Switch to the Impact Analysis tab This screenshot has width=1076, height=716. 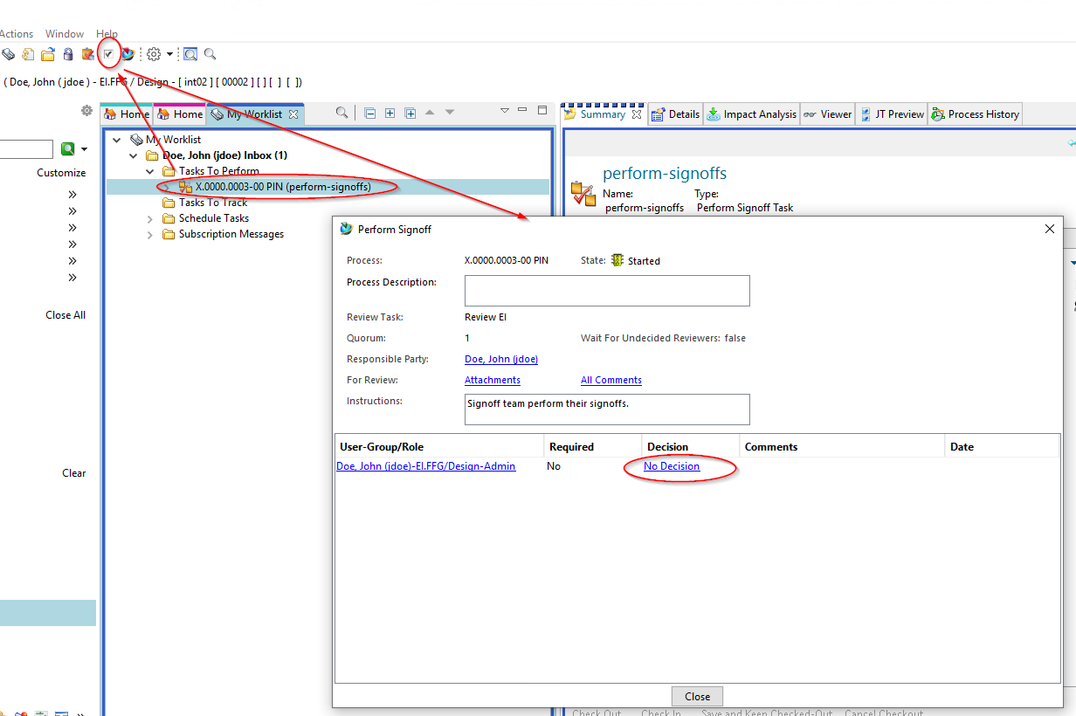click(x=751, y=114)
